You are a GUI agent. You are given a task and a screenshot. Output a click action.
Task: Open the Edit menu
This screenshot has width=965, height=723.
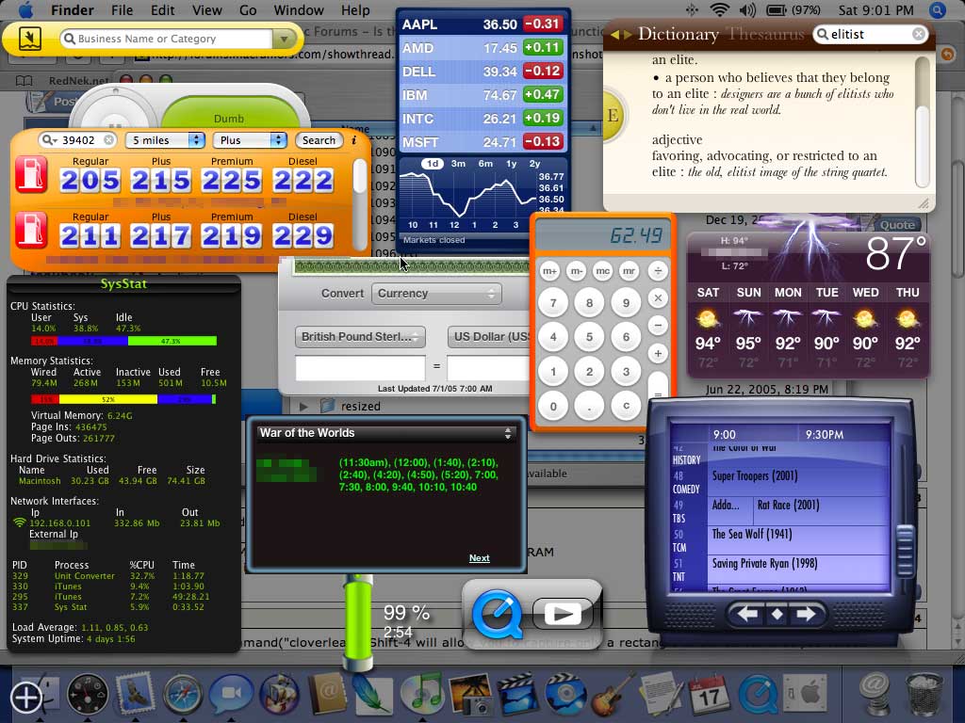(x=162, y=10)
